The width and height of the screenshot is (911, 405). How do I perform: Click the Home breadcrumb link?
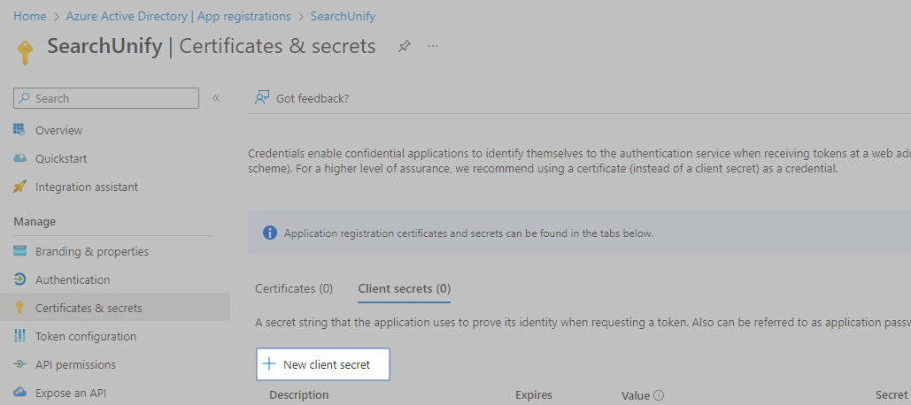pyautogui.click(x=30, y=16)
